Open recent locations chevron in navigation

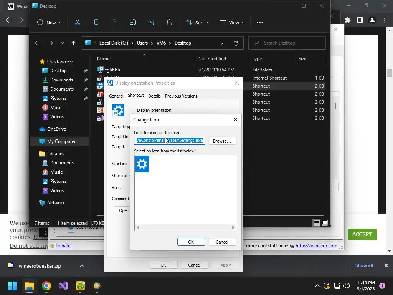click(x=62, y=43)
